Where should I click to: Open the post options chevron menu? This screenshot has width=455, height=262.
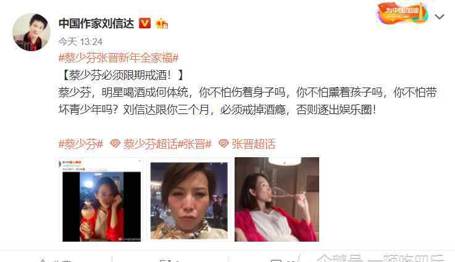coord(440,17)
